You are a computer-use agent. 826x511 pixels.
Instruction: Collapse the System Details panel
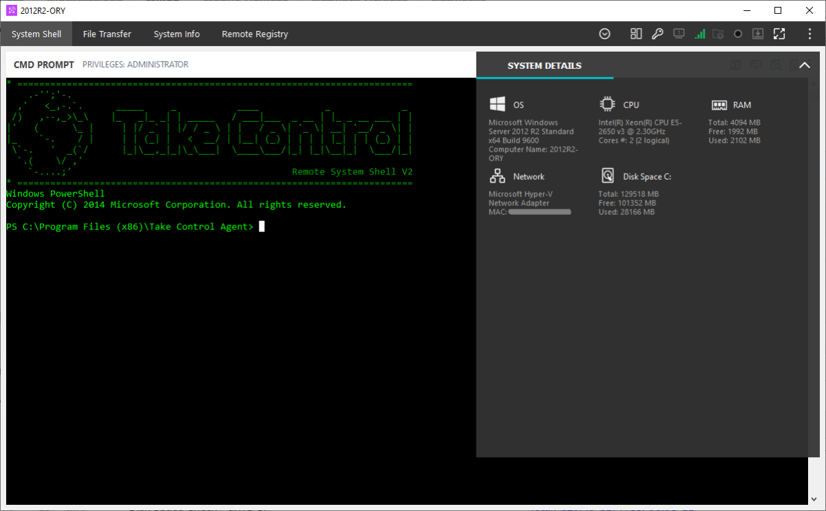804,64
